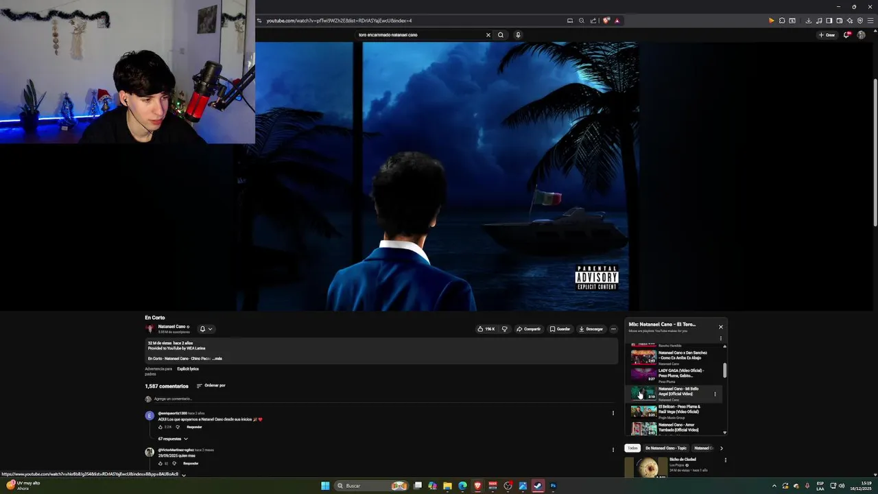Open Steam from the taskbar
The image size is (878, 494).
(x=538, y=486)
